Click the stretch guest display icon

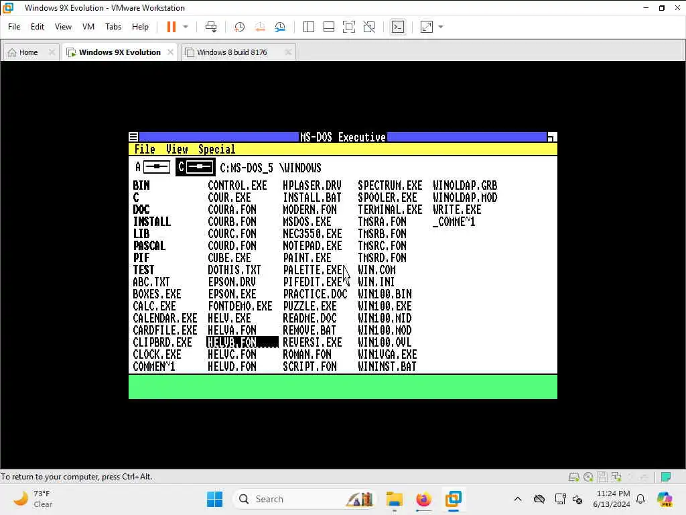[x=427, y=27]
